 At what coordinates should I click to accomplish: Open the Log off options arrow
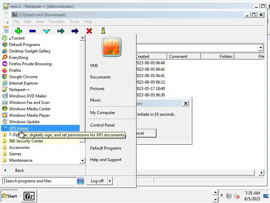tap(110, 181)
